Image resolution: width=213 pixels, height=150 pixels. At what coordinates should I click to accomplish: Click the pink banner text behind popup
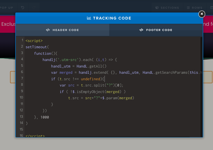tap(8, 24)
